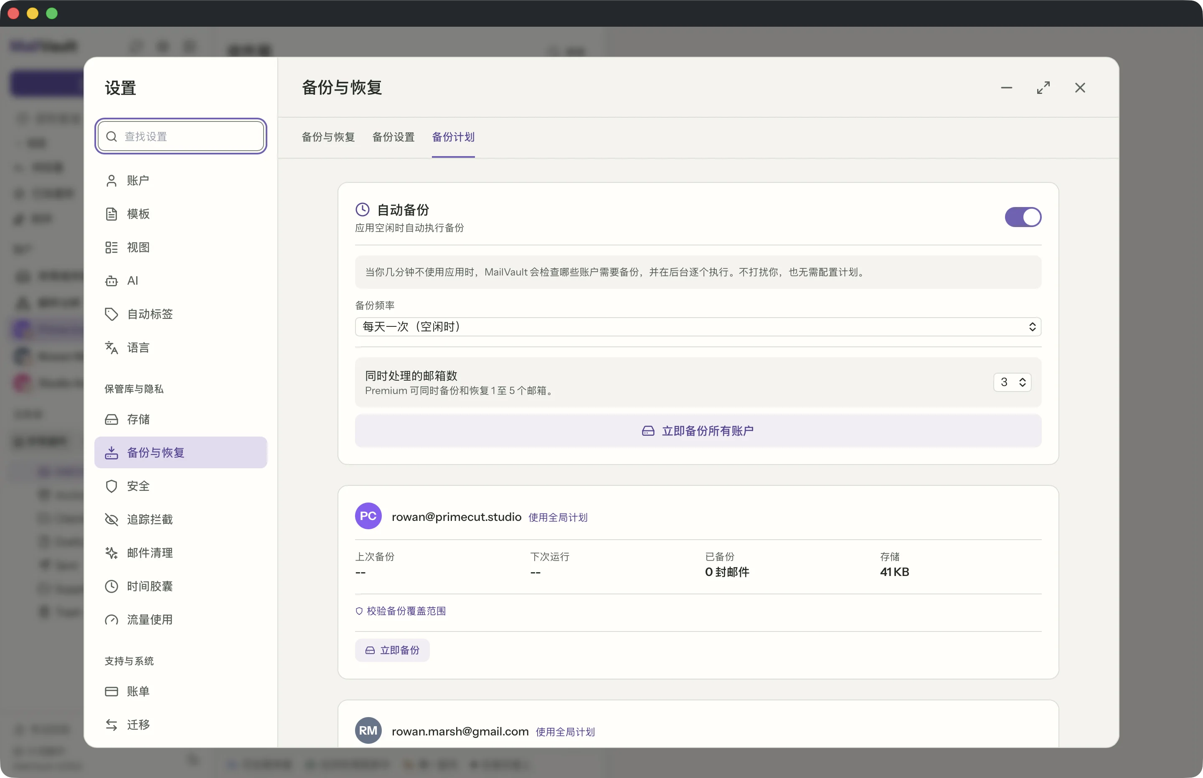Open the 迁移 settings section

[180, 725]
